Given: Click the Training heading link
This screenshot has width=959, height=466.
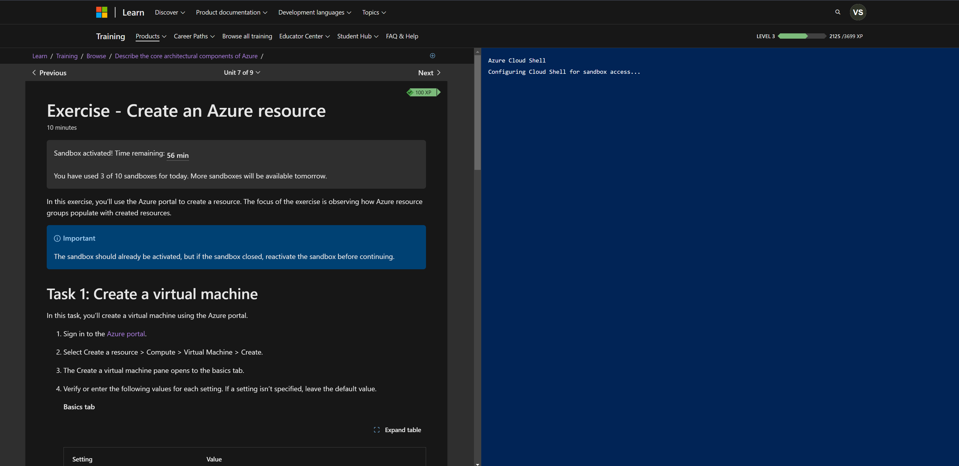Looking at the screenshot, I should coord(111,36).
